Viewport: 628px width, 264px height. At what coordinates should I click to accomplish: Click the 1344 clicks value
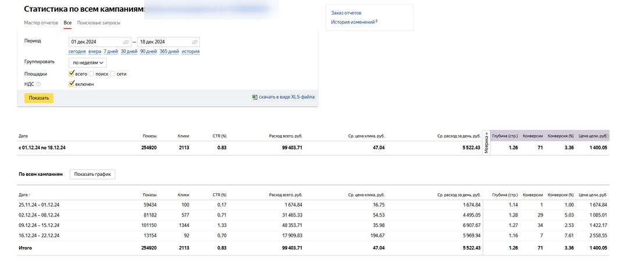pyautogui.click(x=184, y=226)
